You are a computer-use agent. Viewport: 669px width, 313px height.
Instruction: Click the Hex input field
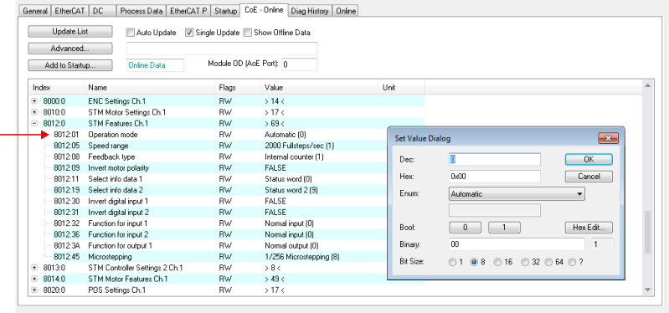(495, 176)
